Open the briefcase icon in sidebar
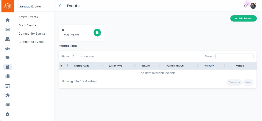The height and width of the screenshot is (121, 262). click(x=8, y=76)
